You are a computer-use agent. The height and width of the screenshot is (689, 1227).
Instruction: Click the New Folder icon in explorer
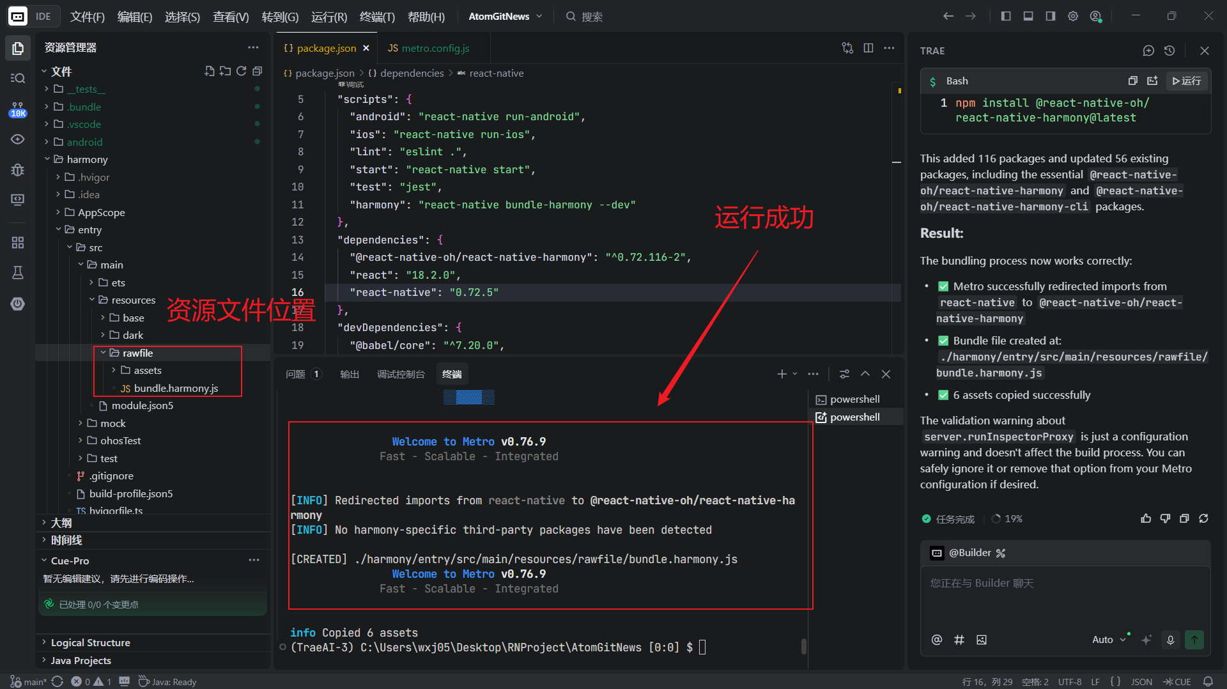(x=225, y=71)
